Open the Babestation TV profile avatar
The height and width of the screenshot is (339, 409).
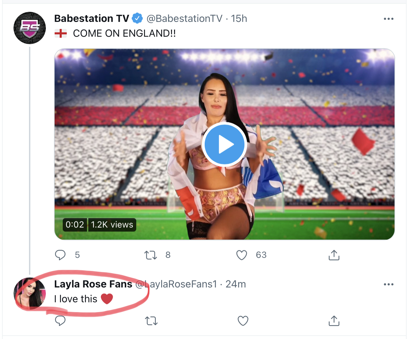(x=30, y=28)
